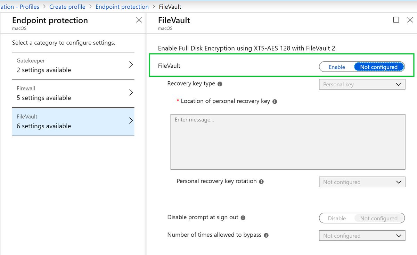Open info icon beside Personal recovery key rotation
417x255 pixels.
tap(261, 181)
